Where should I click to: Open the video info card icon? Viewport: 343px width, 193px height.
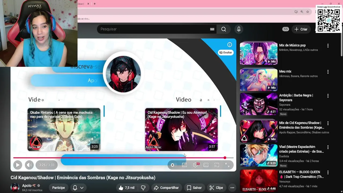click(230, 45)
